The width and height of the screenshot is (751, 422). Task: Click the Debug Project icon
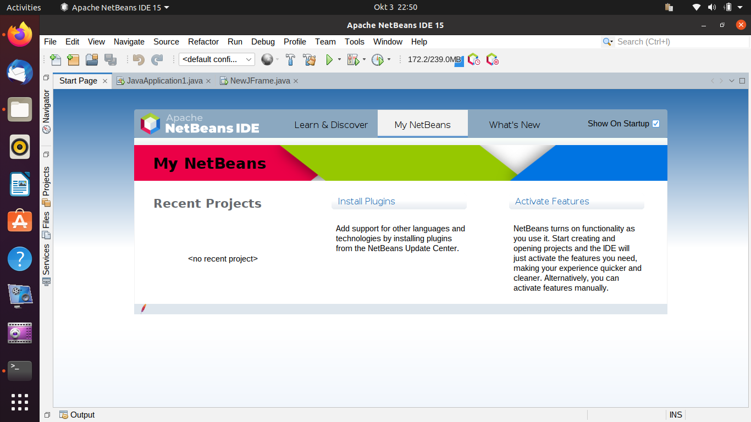(x=353, y=59)
